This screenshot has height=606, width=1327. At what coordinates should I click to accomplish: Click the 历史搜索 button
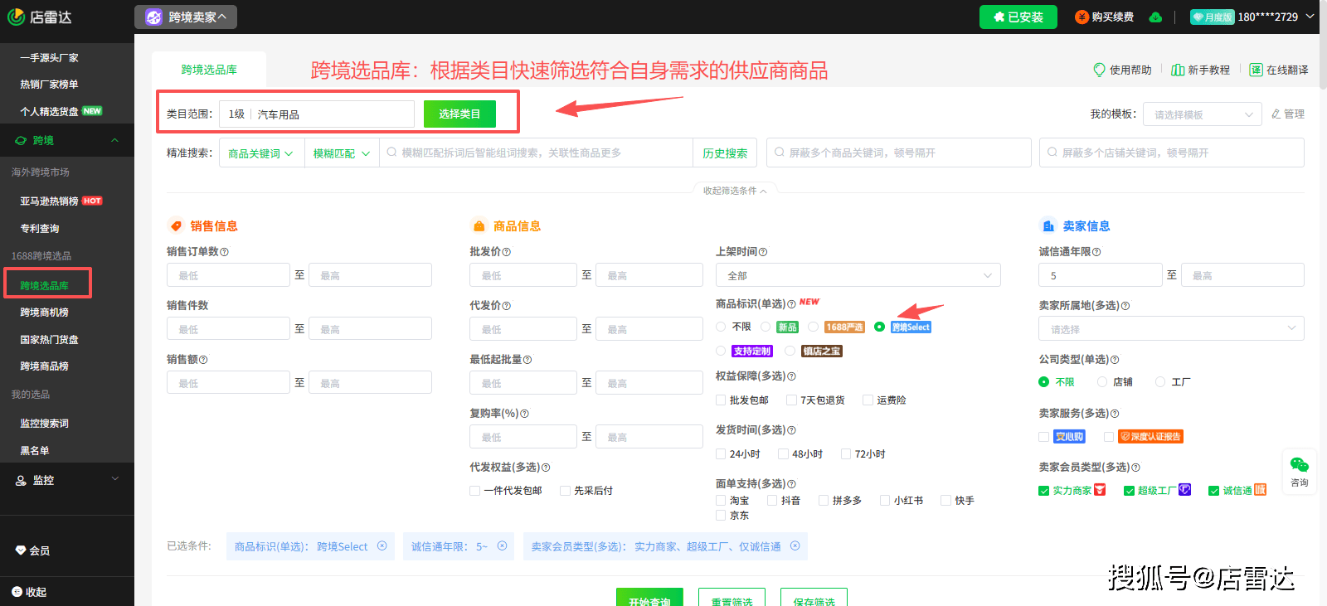click(x=725, y=153)
